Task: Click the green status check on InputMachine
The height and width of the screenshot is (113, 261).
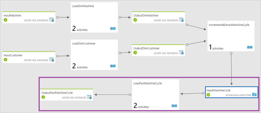Action: pyautogui.click(x=6, y=20)
